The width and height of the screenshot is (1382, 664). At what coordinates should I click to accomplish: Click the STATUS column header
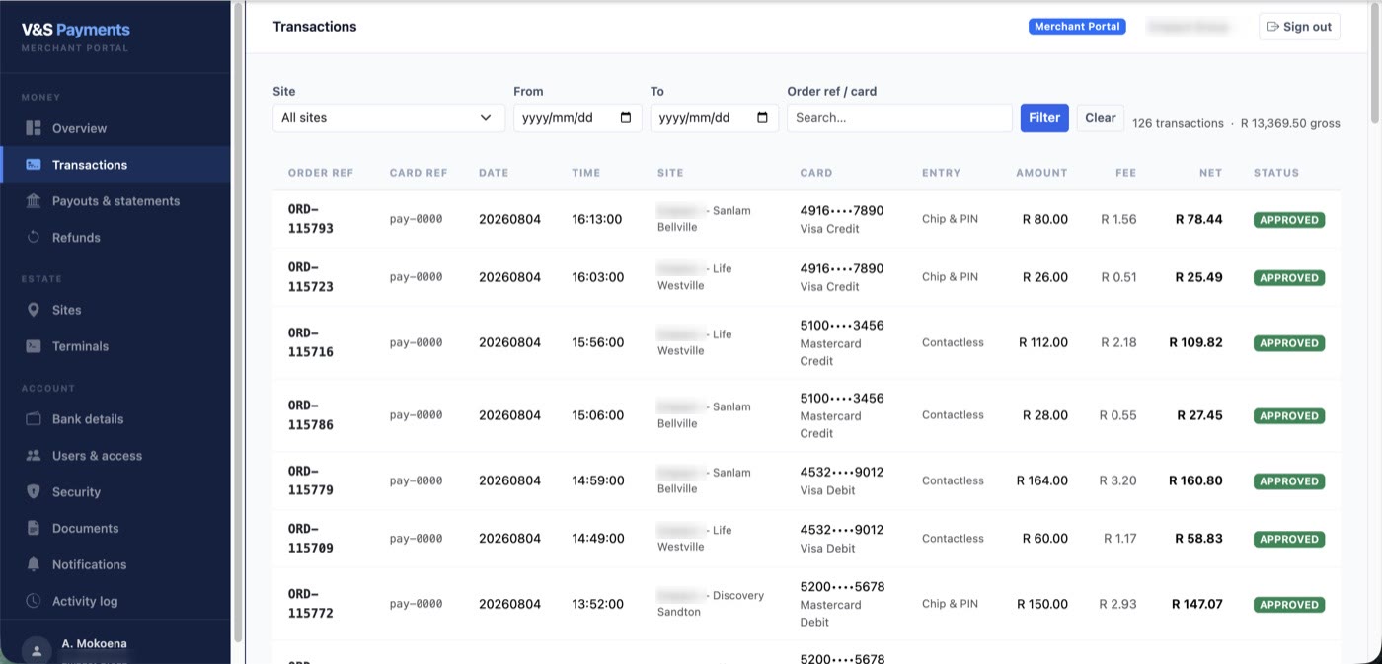pos(1276,173)
